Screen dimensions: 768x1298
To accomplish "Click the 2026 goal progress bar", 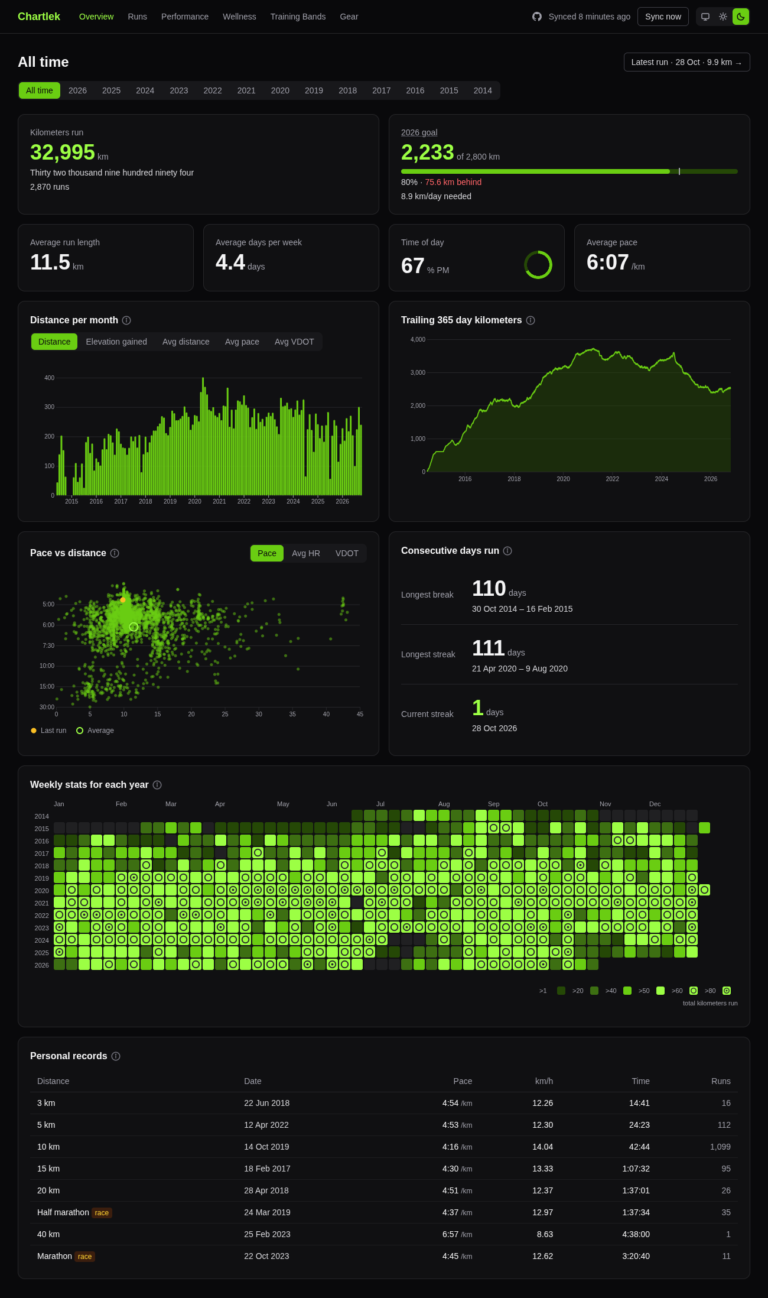I will click(570, 171).
